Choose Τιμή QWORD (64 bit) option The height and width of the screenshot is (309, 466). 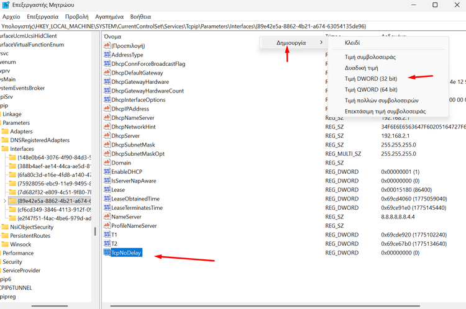point(371,89)
